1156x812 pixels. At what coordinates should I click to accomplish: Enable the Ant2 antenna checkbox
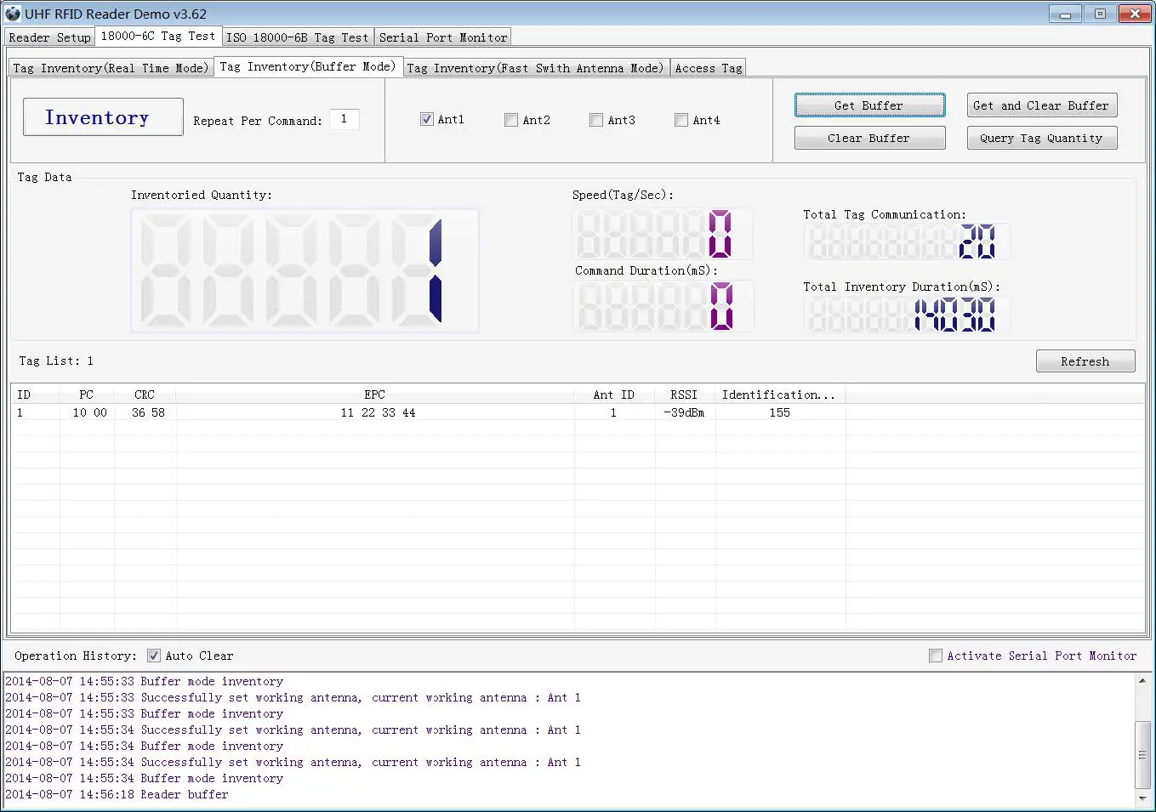point(511,119)
